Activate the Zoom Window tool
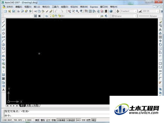 click(77, 11)
